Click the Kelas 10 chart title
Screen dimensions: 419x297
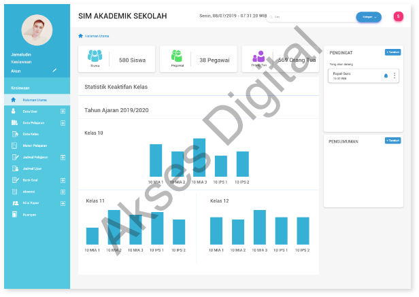[94, 133]
